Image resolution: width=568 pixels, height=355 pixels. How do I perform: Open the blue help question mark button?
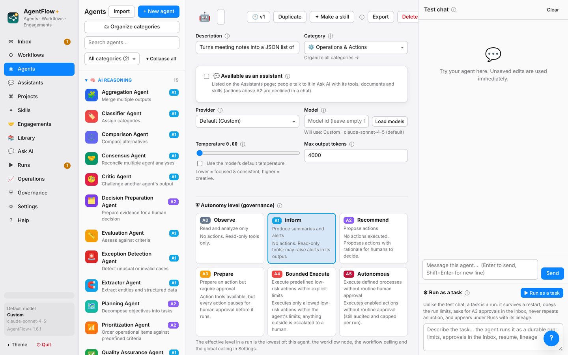pos(551,338)
